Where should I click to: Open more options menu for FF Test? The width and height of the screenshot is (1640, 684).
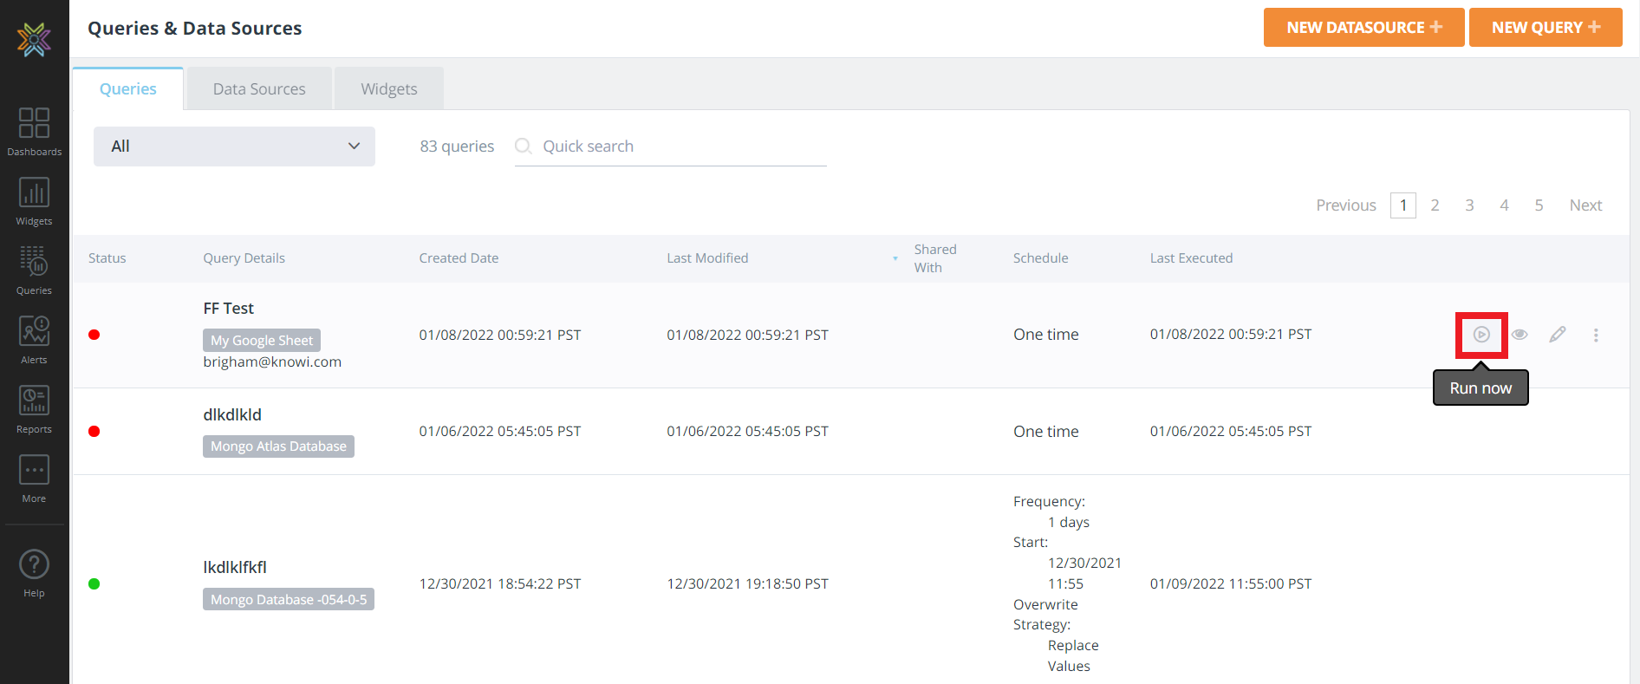tap(1596, 335)
